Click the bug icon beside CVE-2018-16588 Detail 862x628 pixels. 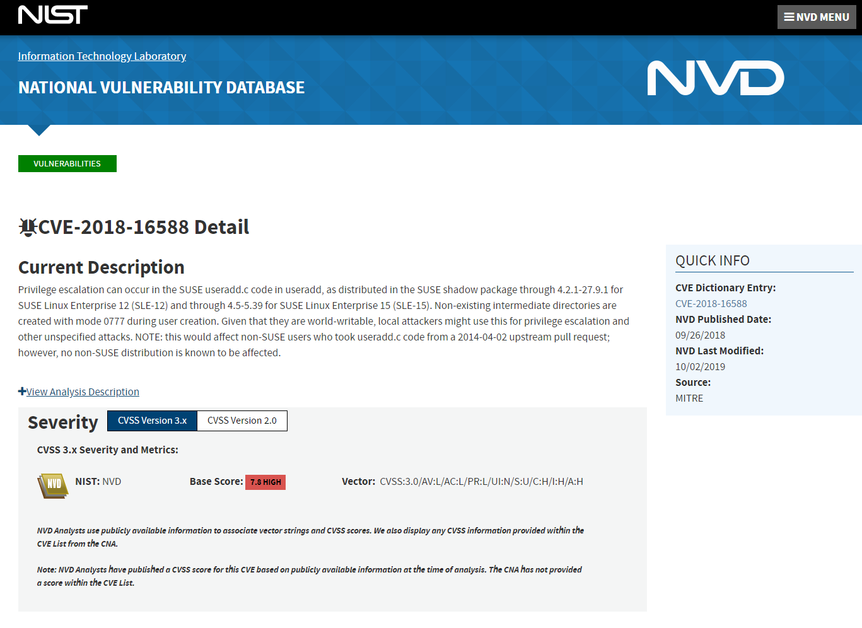pyautogui.click(x=28, y=227)
